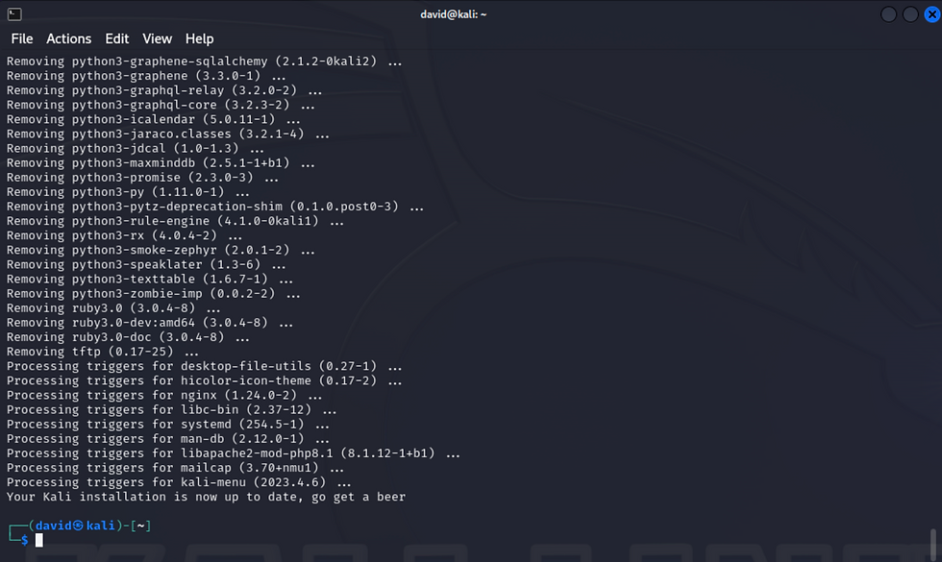Click the 'python3-promise' removal line

tap(142, 177)
